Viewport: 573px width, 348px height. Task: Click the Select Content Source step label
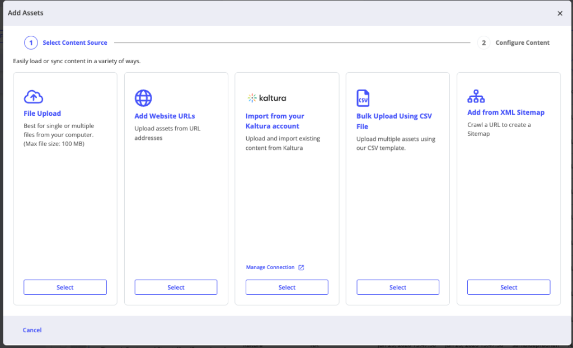(x=75, y=43)
